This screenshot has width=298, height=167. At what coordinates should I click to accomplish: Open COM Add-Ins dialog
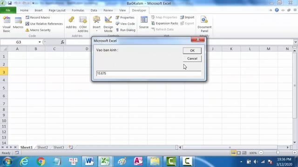click(x=83, y=24)
